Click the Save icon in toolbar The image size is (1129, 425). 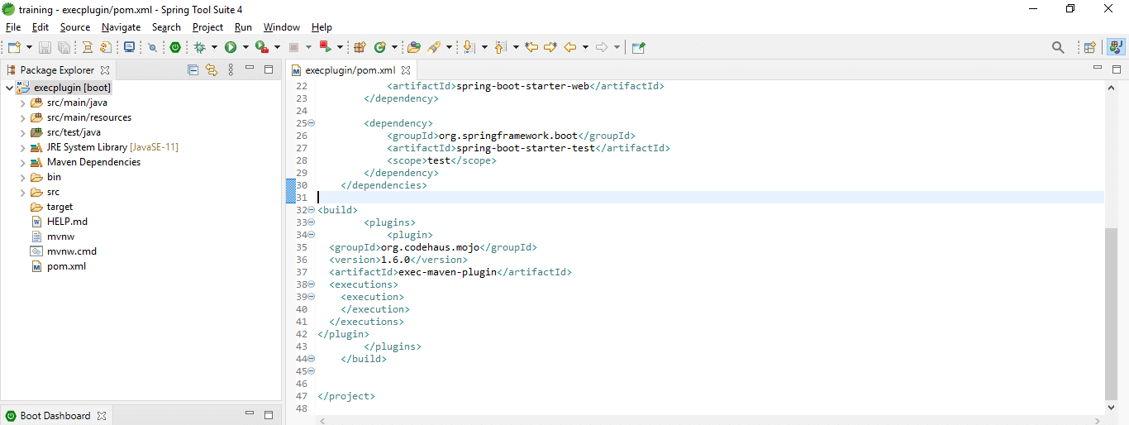point(45,48)
